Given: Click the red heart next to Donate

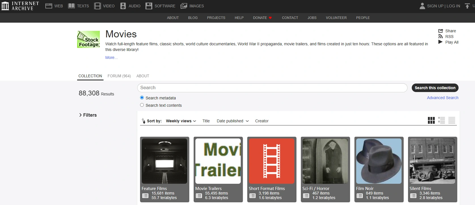Looking at the screenshot, I should tap(270, 18).
